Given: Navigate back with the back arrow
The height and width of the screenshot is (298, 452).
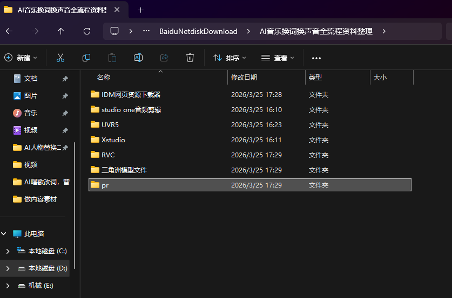Looking at the screenshot, I should click(x=9, y=31).
